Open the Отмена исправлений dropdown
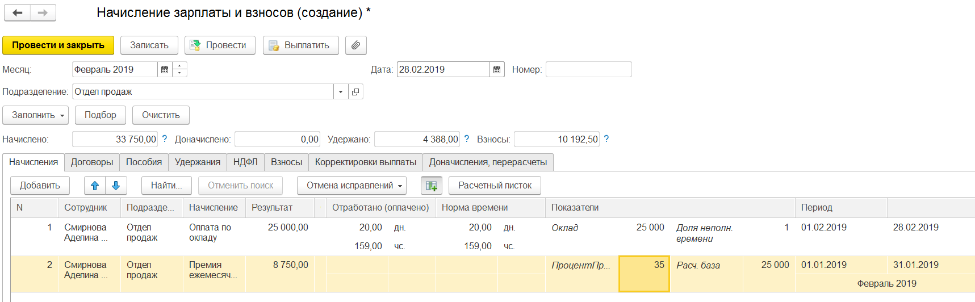975x302 pixels. coord(351,186)
